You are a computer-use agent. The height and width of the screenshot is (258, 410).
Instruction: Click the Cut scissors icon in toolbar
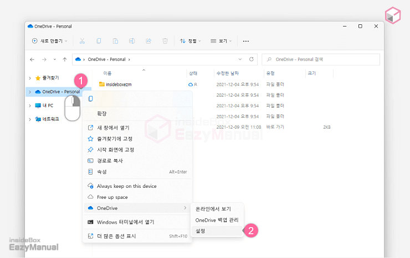pos(82,41)
